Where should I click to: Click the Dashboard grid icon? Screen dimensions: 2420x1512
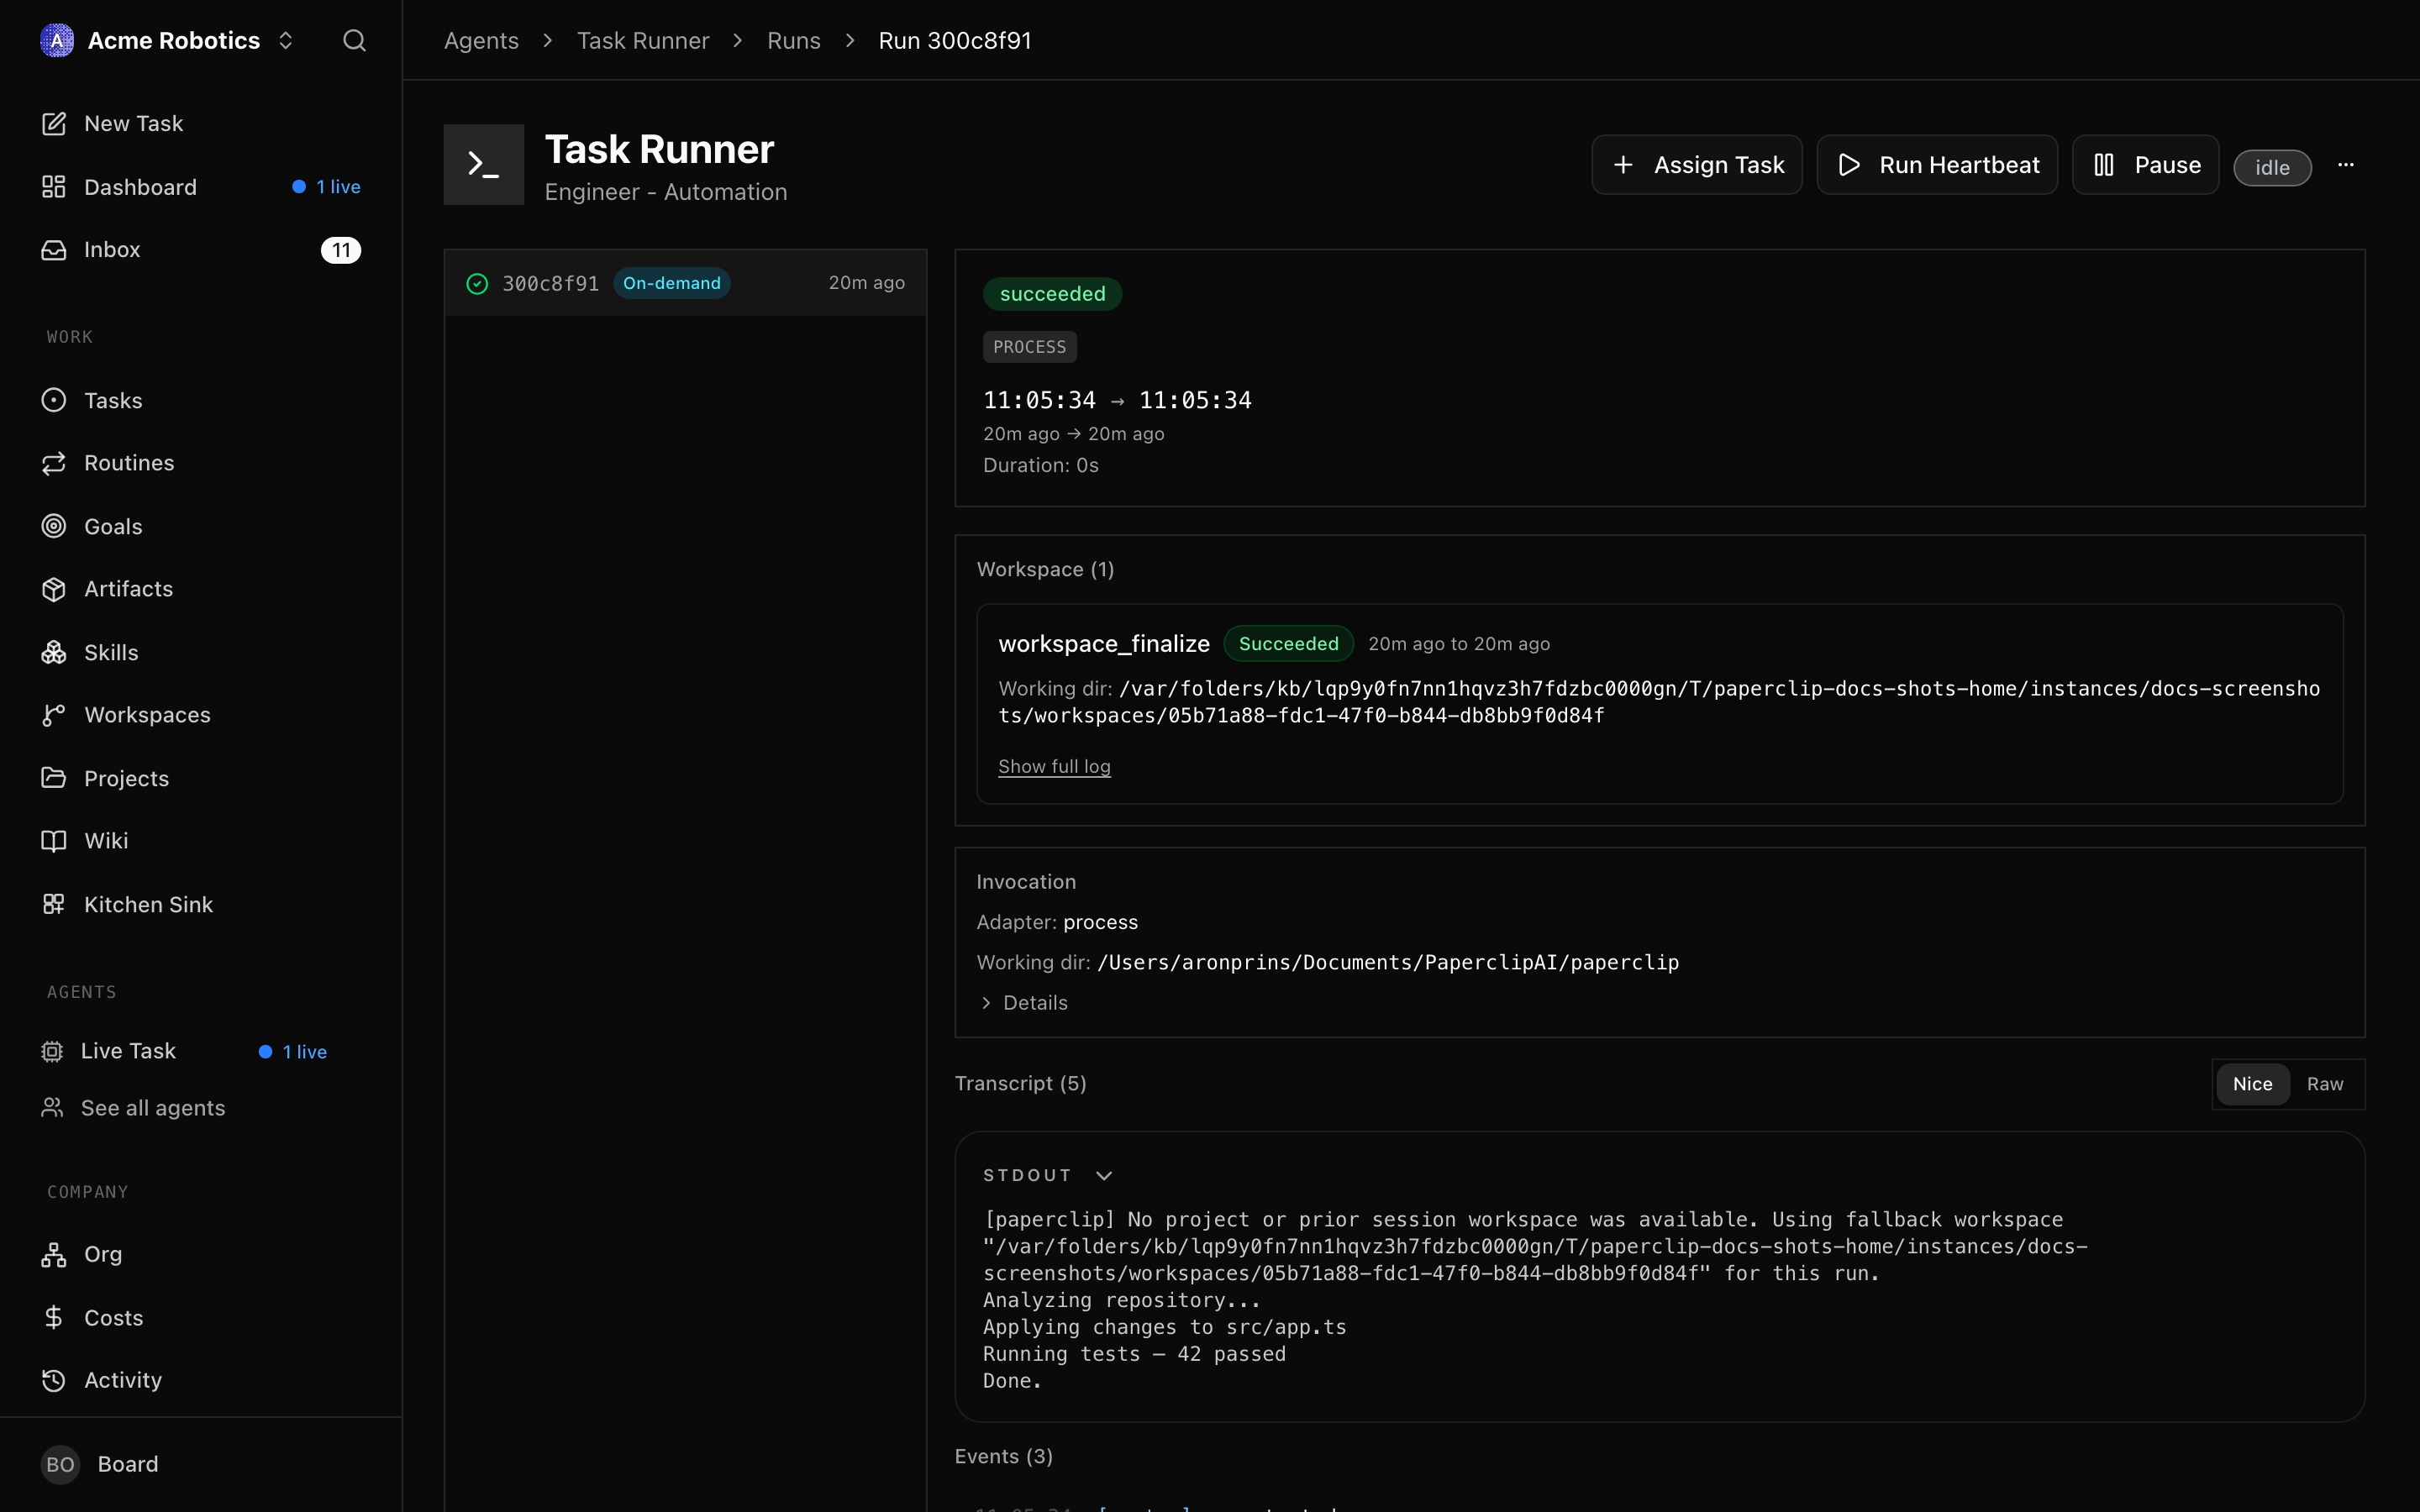tap(54, 187)
